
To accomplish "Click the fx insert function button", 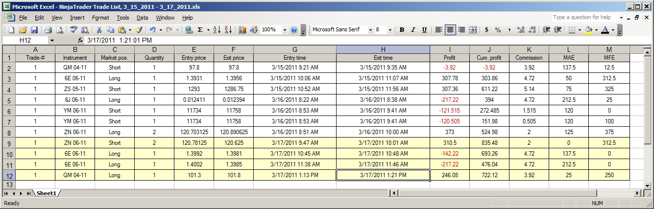I will coord(80,40).
